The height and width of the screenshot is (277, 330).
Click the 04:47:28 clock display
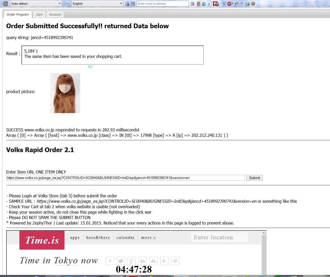point(134,269)
